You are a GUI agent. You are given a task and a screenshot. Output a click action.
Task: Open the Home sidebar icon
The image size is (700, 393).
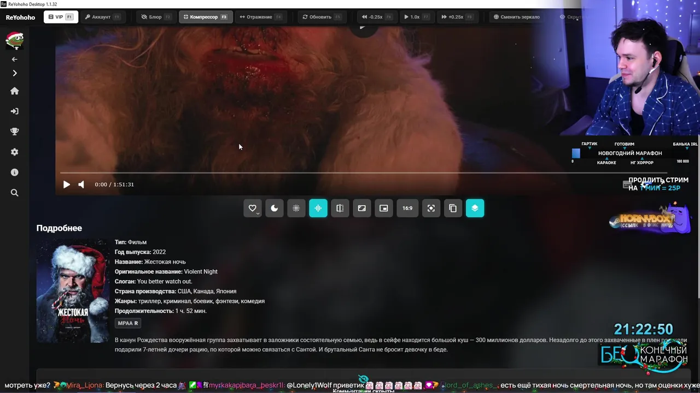15,91
